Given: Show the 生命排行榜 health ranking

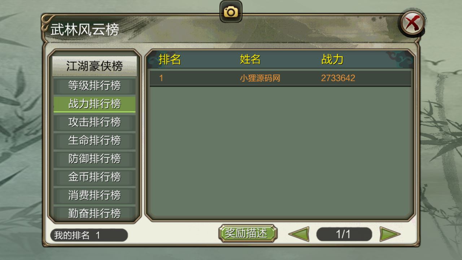Looking at the screenshot, I should pyautogui.click(x=95, y=140).
